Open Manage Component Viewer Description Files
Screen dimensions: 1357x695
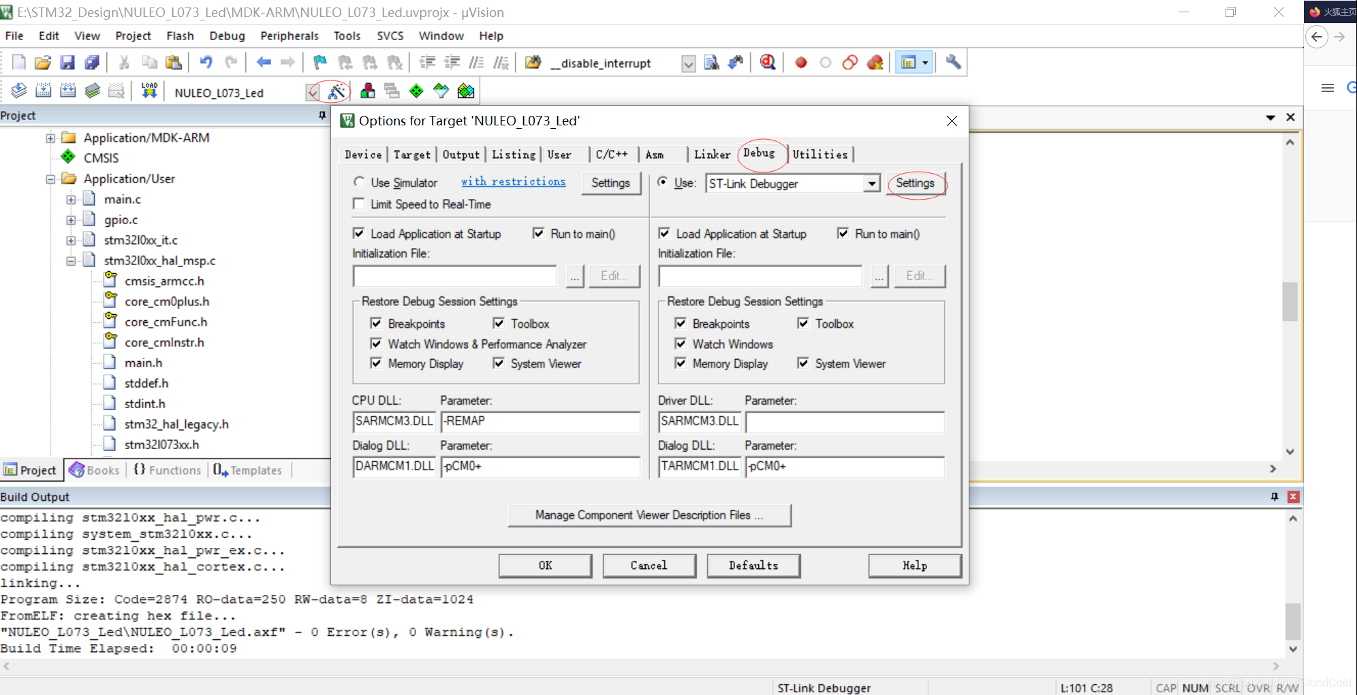tap(649, 515)
